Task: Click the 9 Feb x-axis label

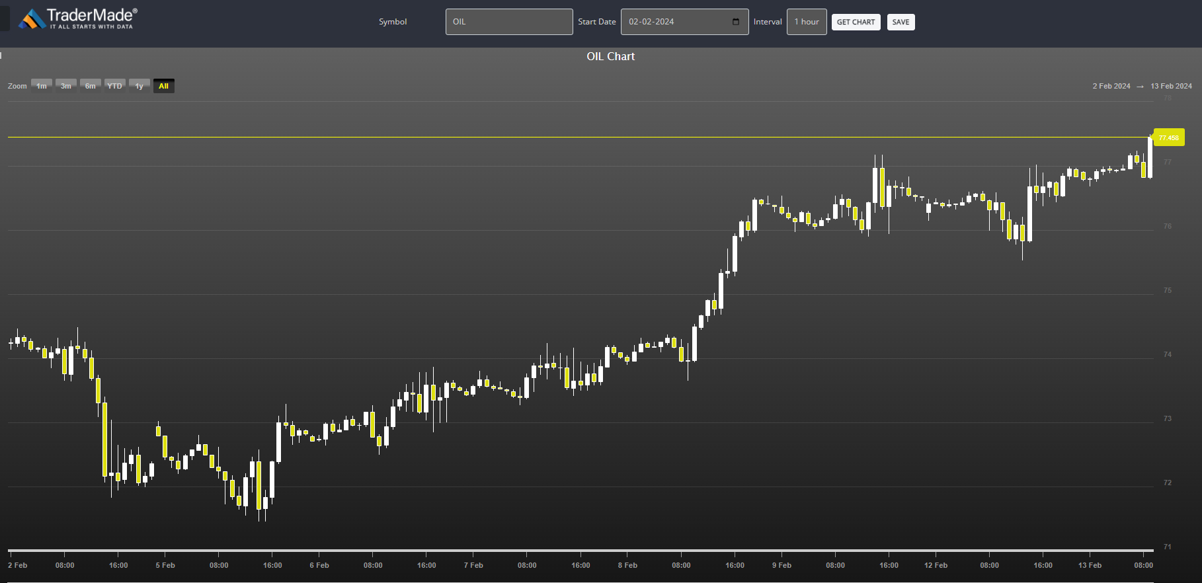Action: pos(781,565)
